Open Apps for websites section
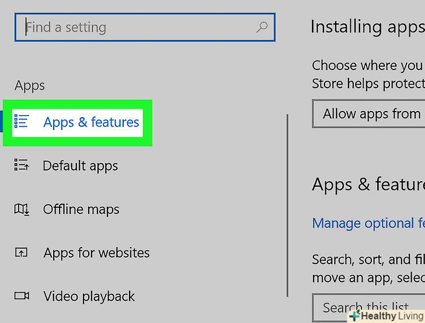Image resolution: width=425 pixels, height=323 pixels. (x=96, y=253)
